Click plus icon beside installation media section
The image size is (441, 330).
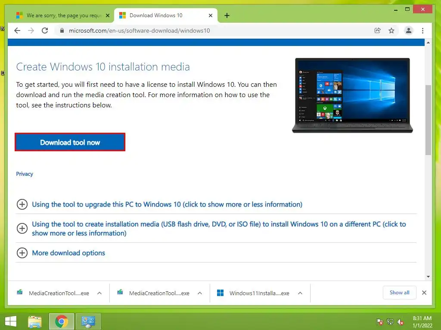tap(22, 229)
